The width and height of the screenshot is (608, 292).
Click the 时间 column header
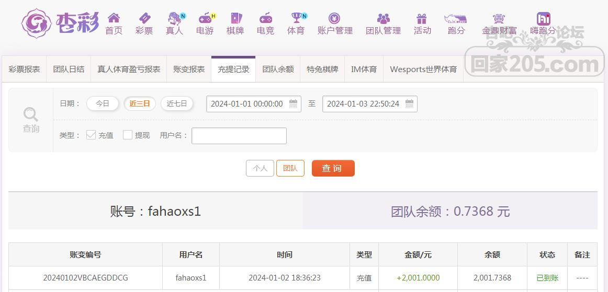point(285,255)
